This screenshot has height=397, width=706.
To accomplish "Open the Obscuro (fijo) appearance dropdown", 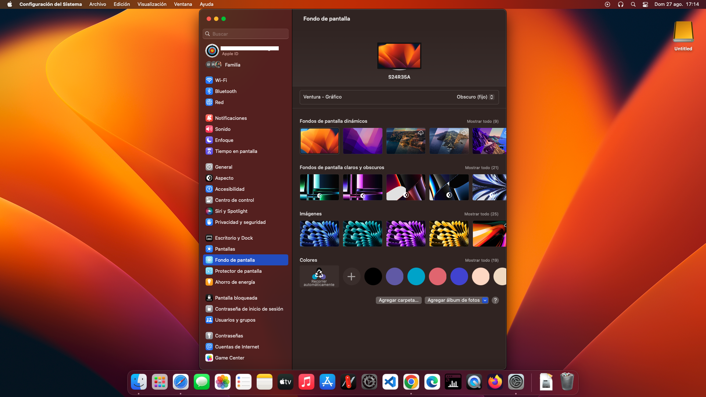I will [475, 97].
